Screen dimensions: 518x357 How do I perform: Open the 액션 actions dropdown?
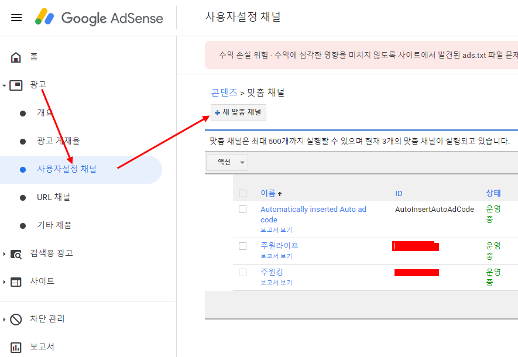click(x=227, y=162)
